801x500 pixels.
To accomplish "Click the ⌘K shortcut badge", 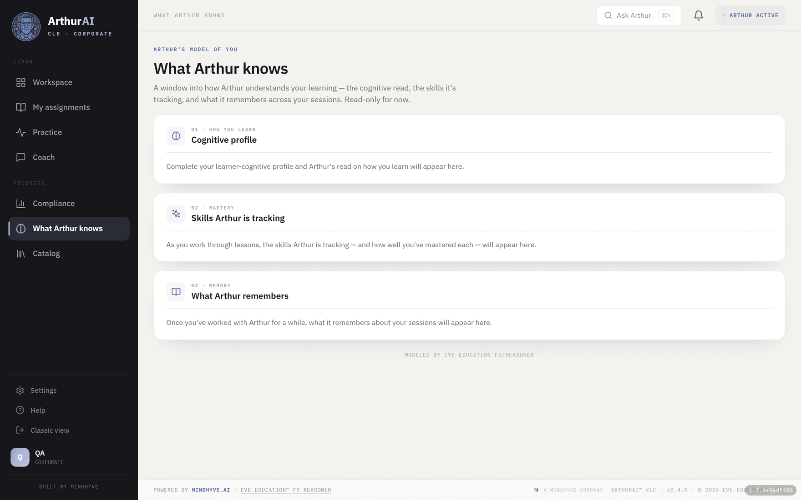I will [666, 15].
